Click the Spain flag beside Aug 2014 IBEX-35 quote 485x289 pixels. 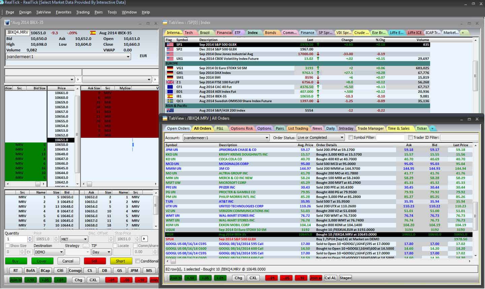(93, 33)
